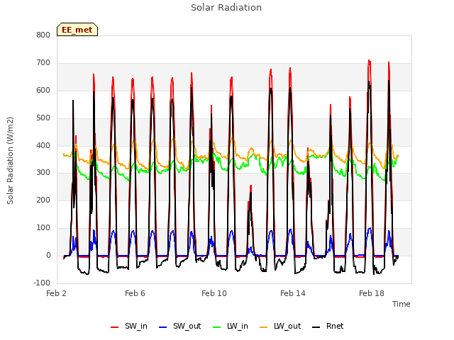Click the red SW_in legend color marker
The image size is (454, 340).
(115, 327)
